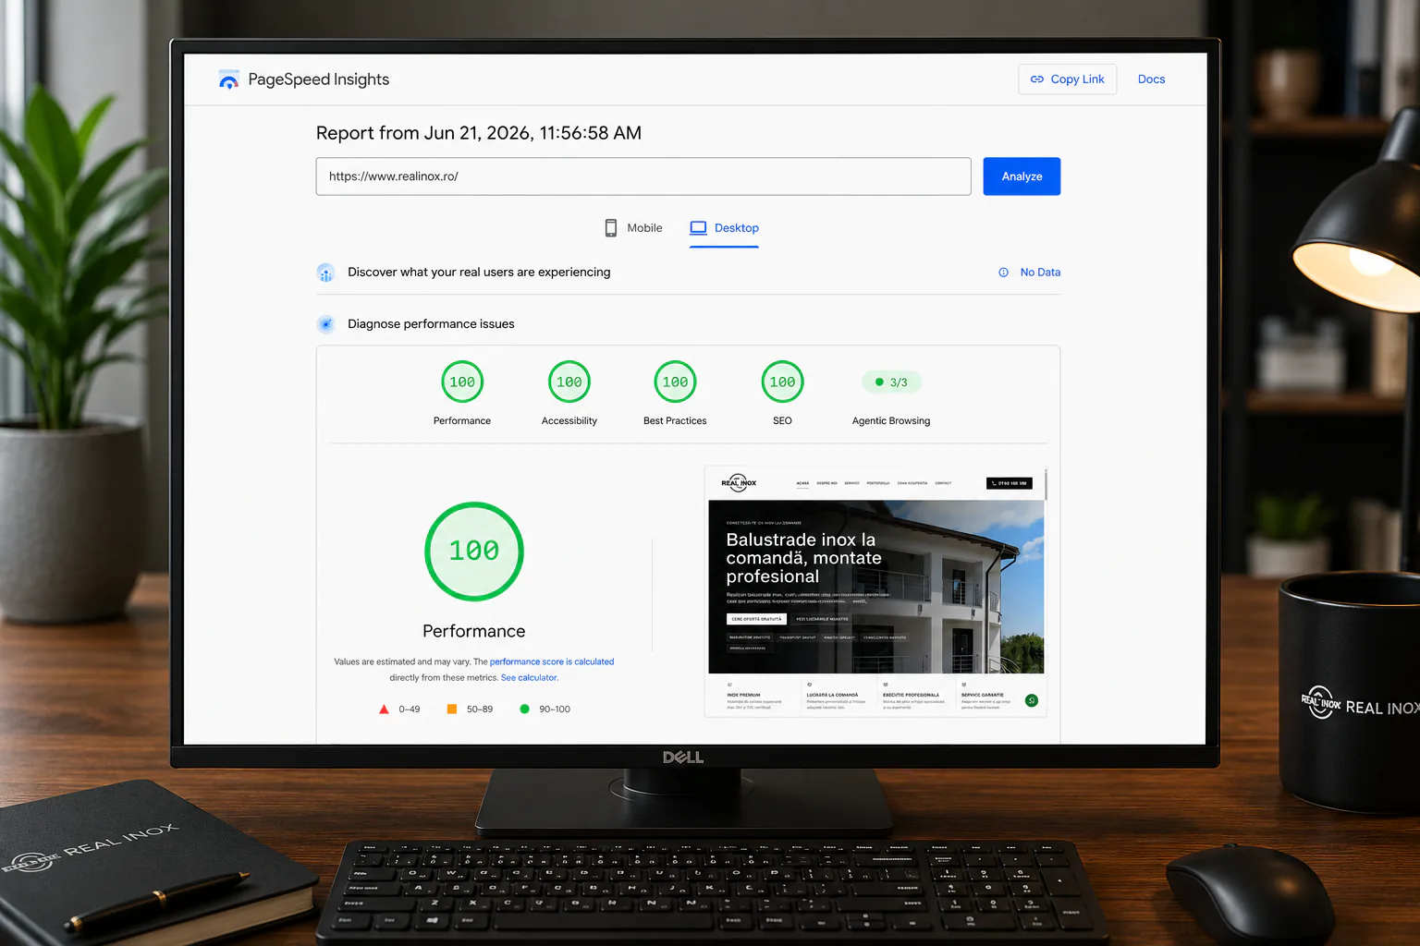Image resolution: width=1420 pixels, height=946 pixels.
Task: Click the desktop monitor icon
Action: pos(698,228)
